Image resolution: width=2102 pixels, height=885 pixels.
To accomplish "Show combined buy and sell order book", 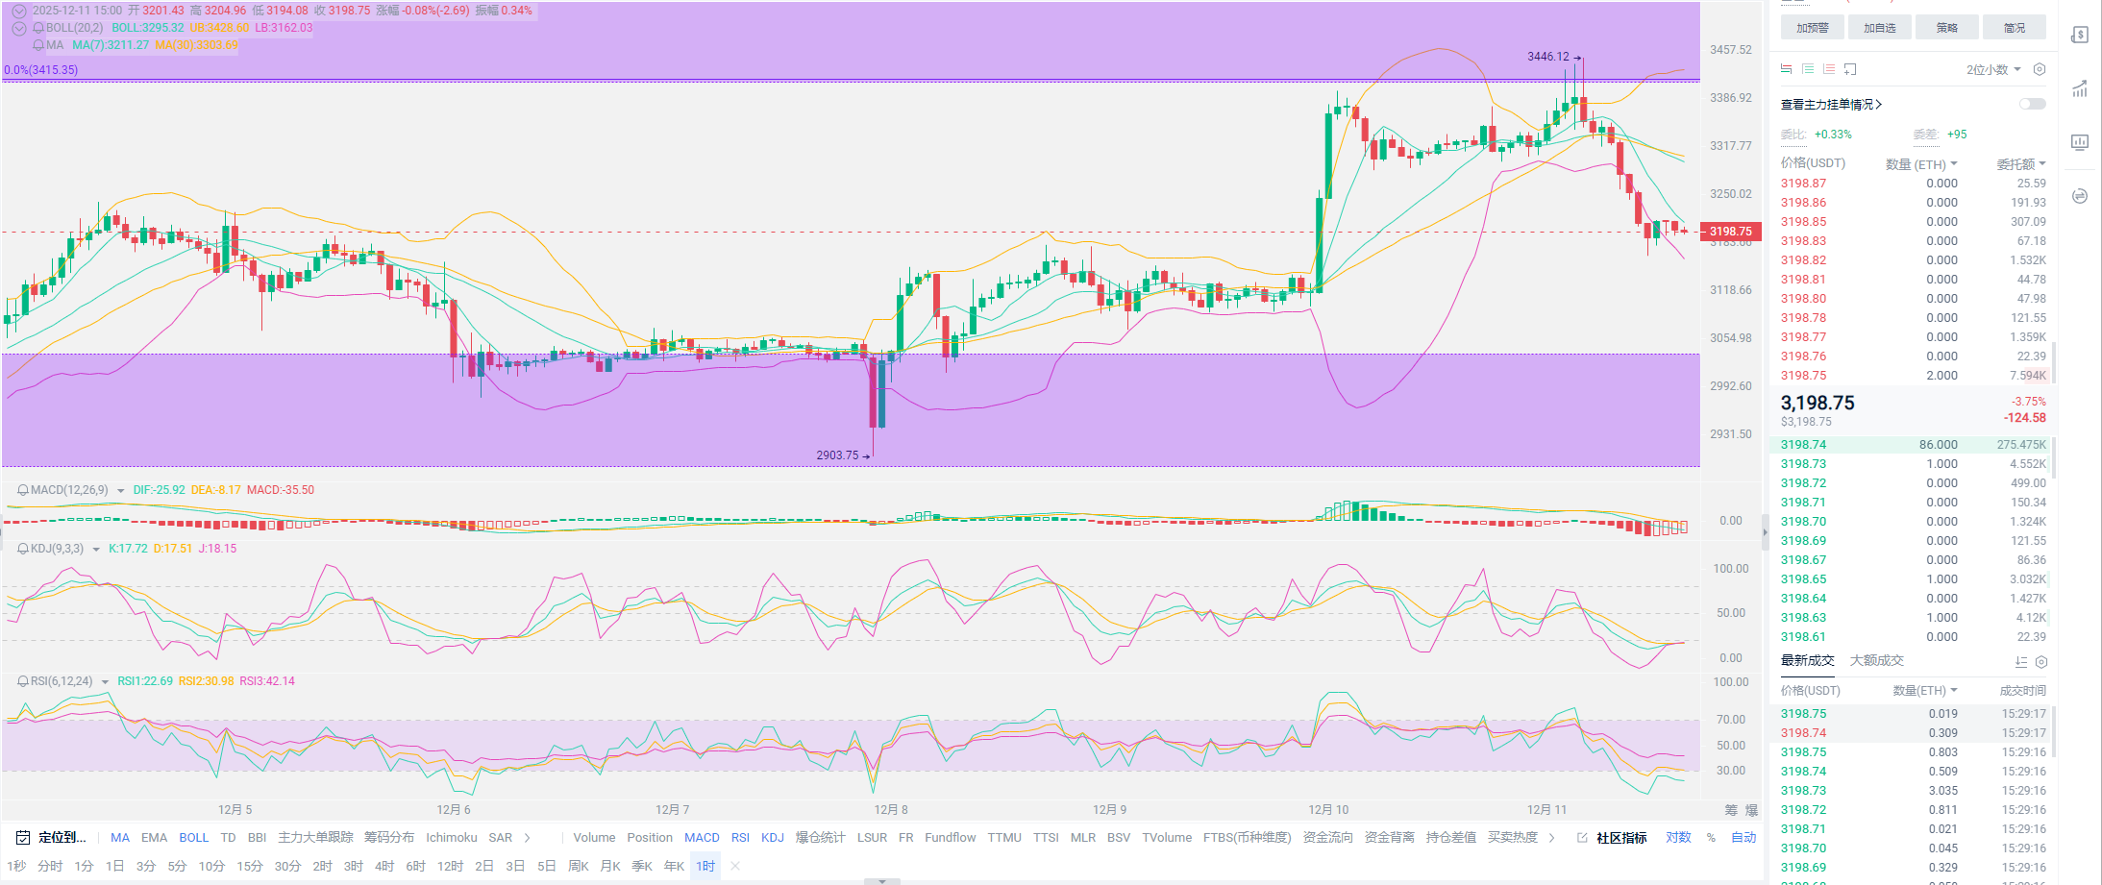I will pyautogui.click(x=1787, y=69).
